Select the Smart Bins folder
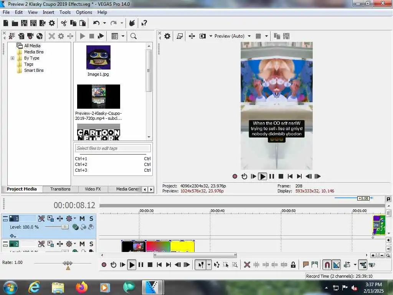Screen dimensions: 393x295 (34, 71)
